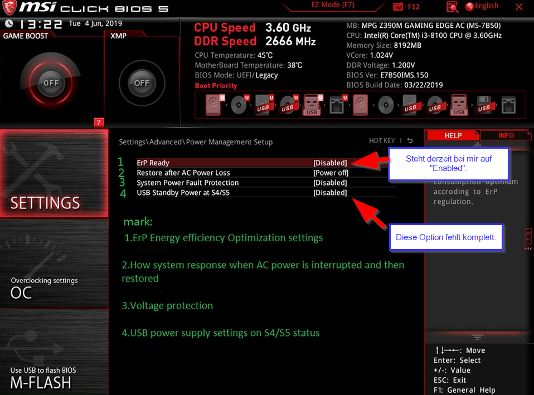
Task: Select the first hard drive boot priority icon
Action: [213, 105]
